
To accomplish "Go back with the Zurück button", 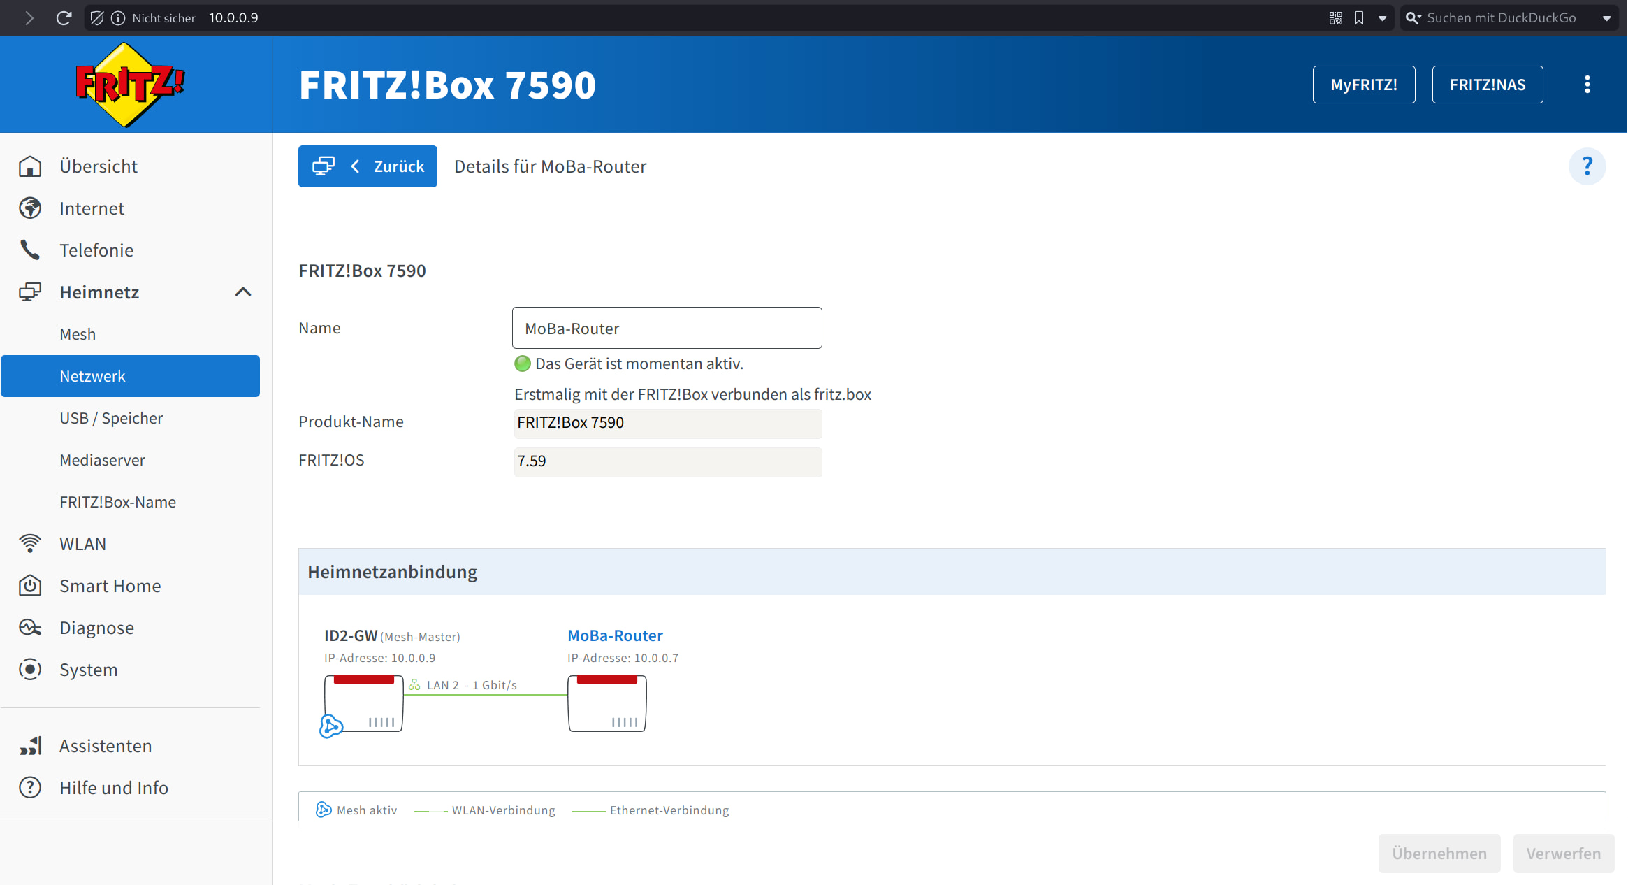I will [x=368, y=166].
